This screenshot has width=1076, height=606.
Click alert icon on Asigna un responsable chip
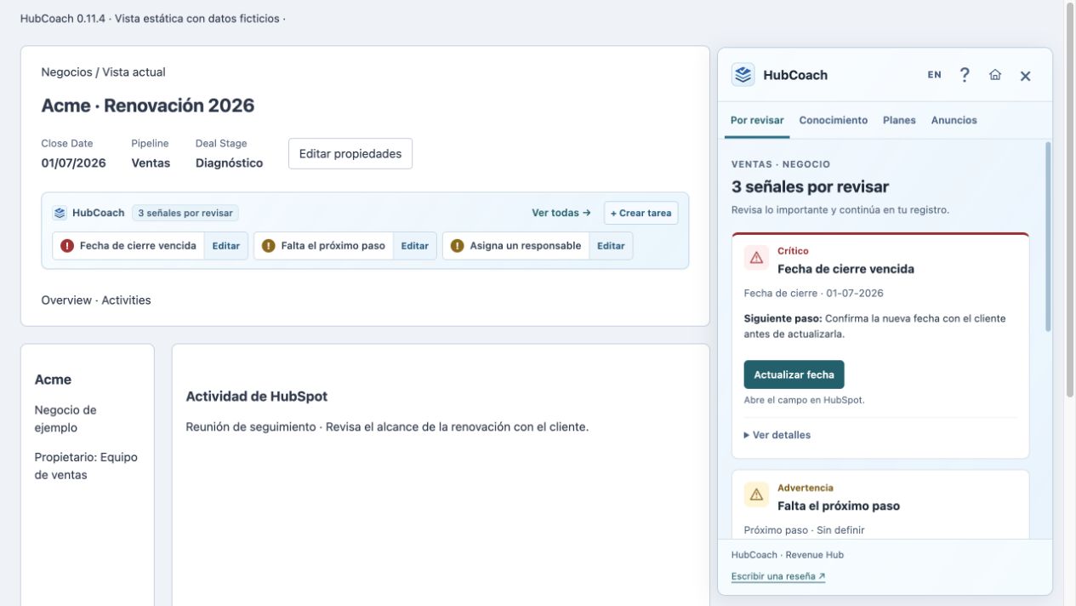tap(457, 246)
